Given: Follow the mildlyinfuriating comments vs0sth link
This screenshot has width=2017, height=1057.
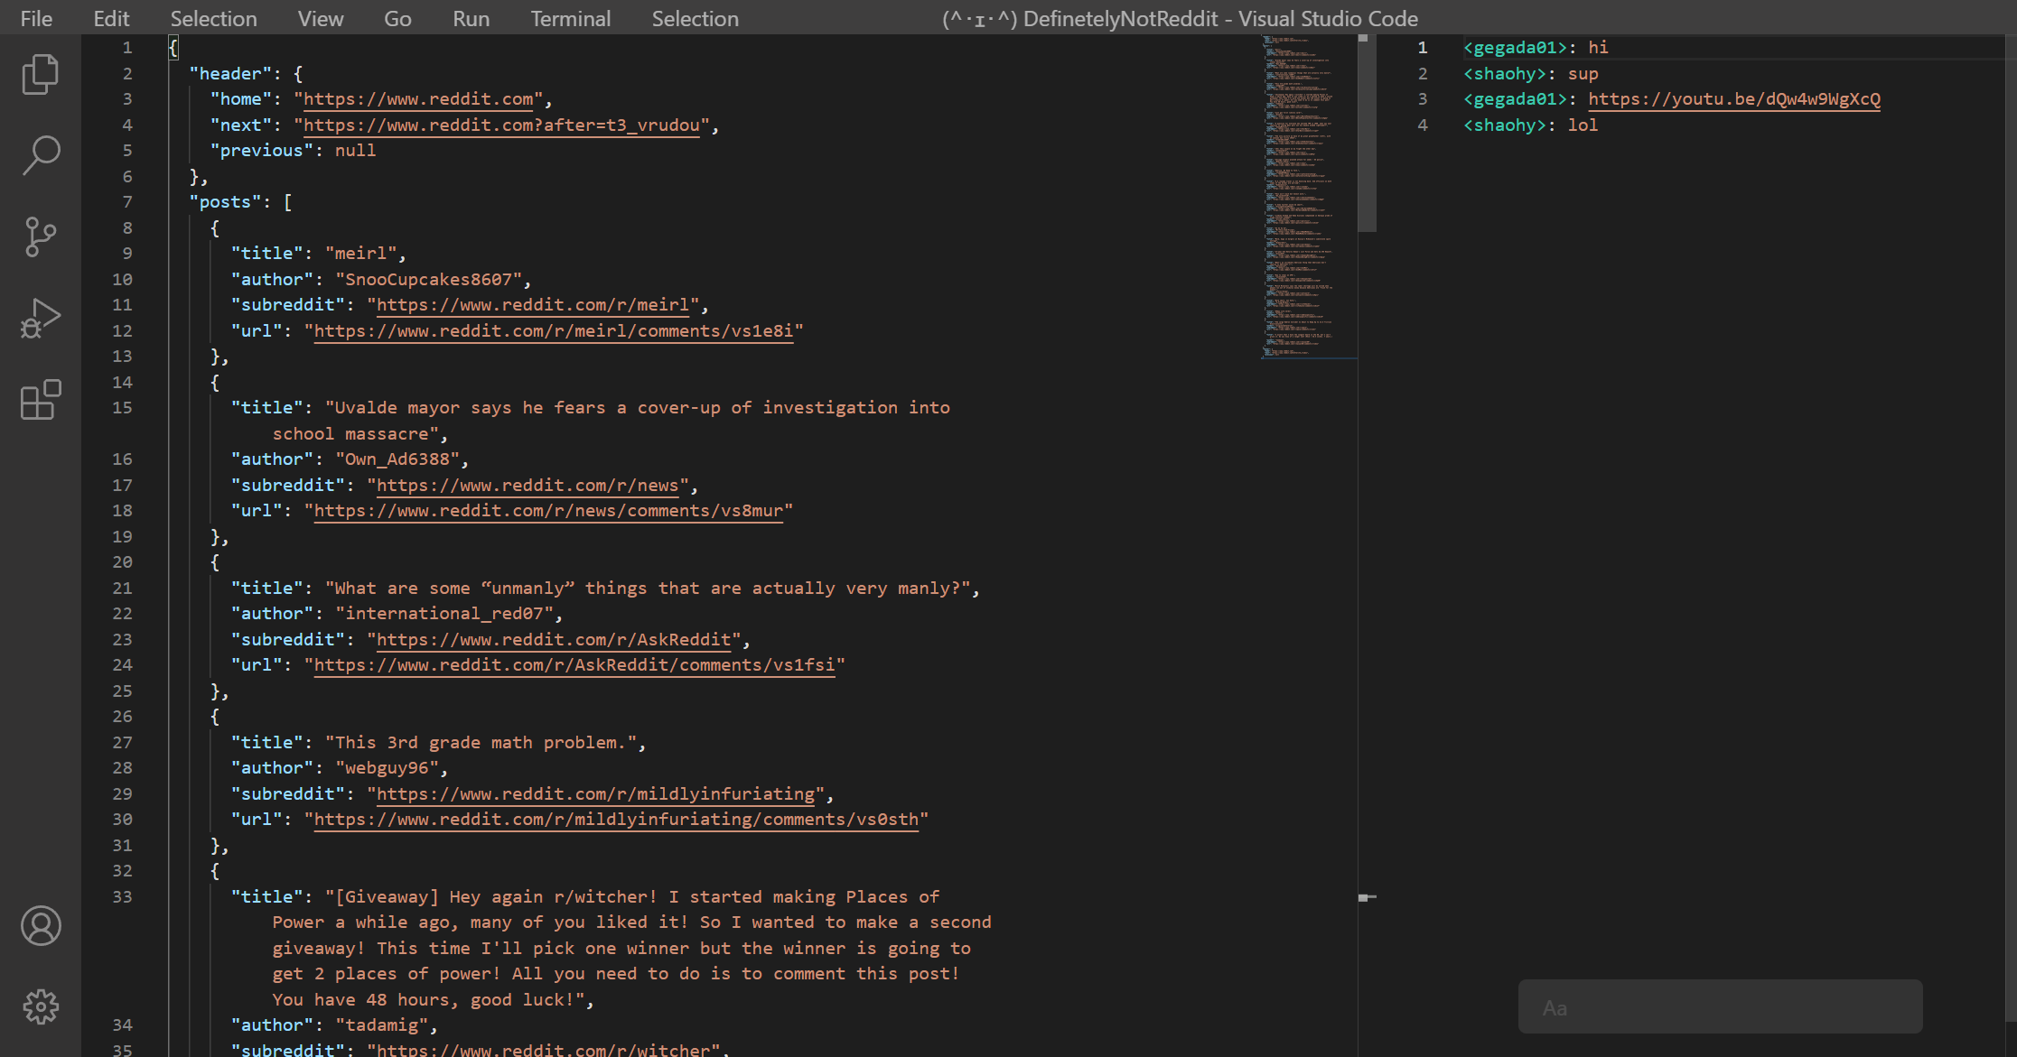Looking at the screenshot, I should coord(616,820).
